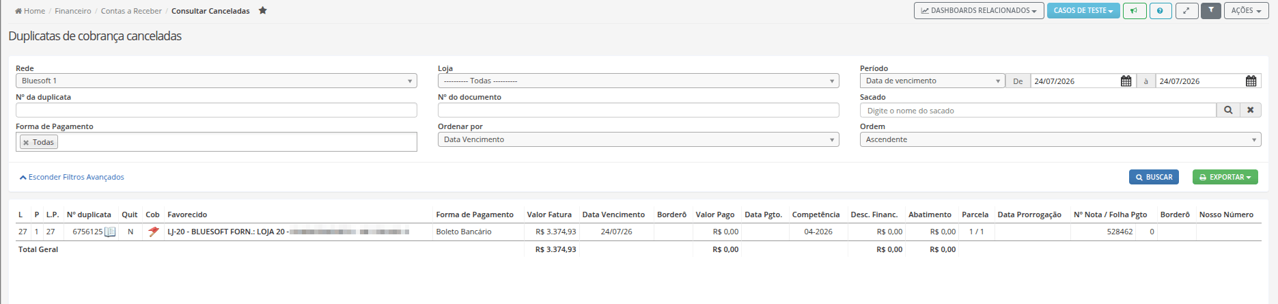The image size is (1278, 304).
Task: Open the Dashboards Relacionados menu
Action: coord(979,11)
